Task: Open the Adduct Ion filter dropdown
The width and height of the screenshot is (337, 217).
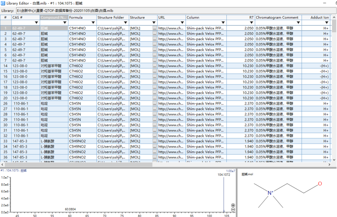Action: (327, 23)
